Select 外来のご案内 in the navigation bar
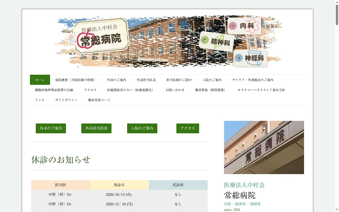Screen dimensions: 339x212 click(x=117, y=80)
